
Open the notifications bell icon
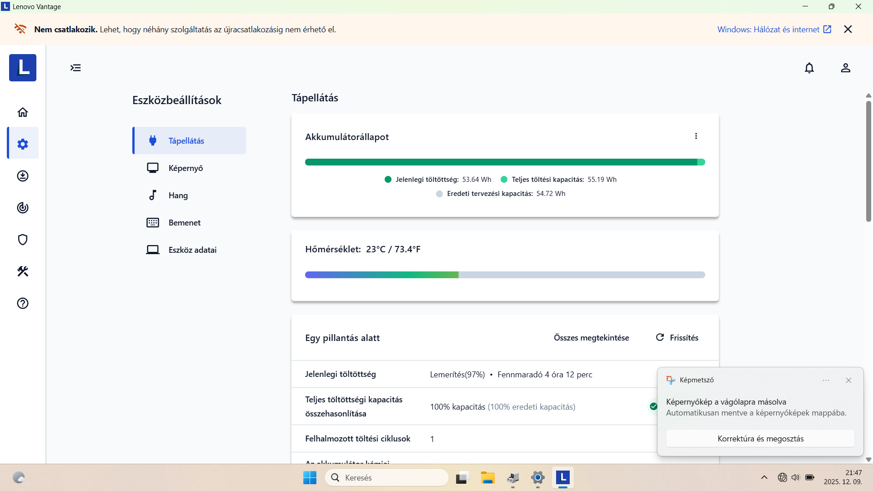[809, 68]
